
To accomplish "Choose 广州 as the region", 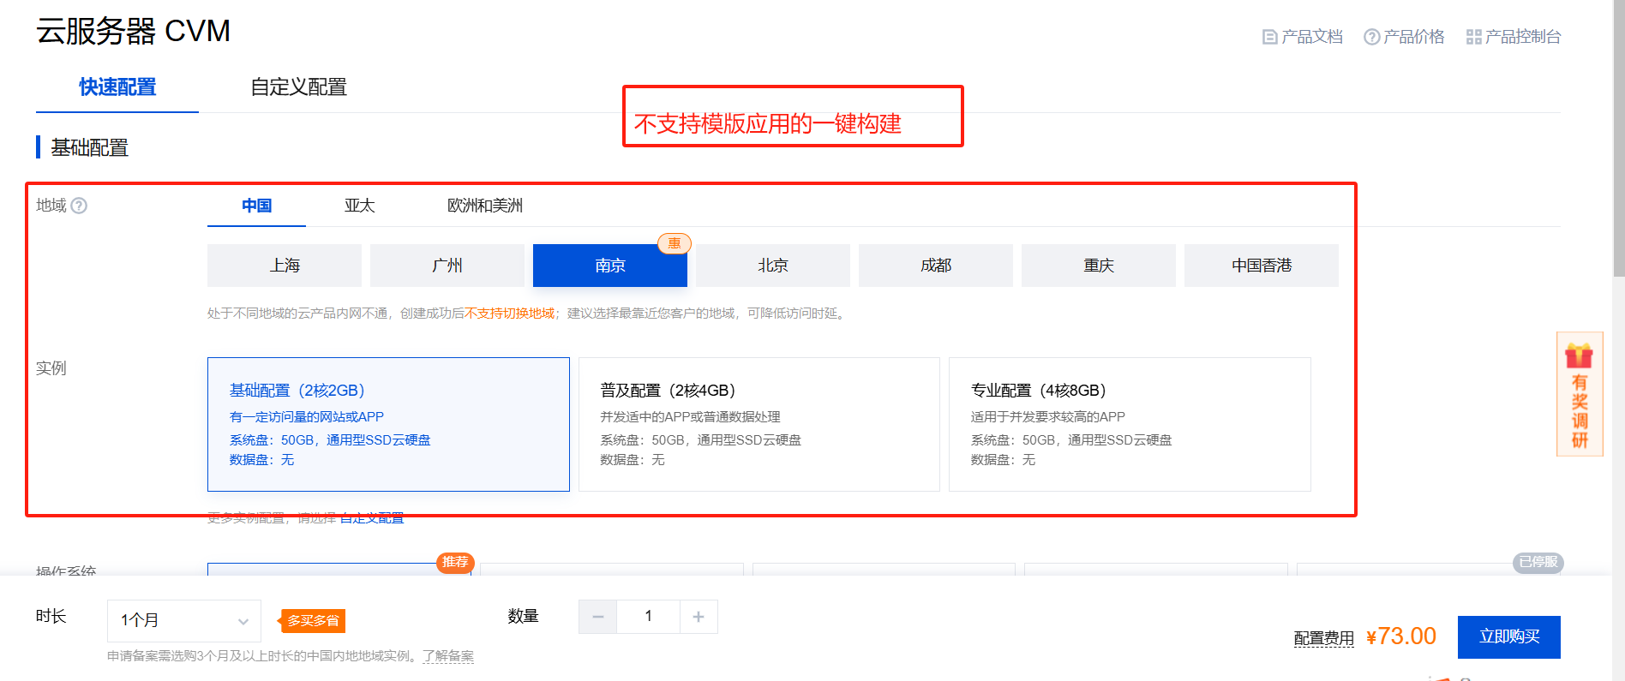I will coord(447,266).
